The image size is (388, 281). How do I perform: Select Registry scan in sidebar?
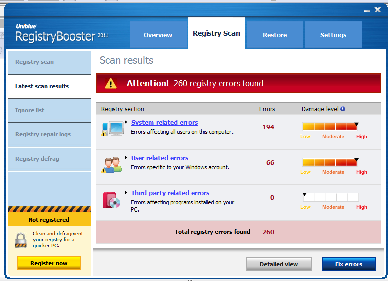[49, 62]
